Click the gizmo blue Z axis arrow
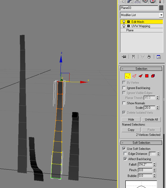The height and width of the screenshot is (188, 166). (61, 59)
